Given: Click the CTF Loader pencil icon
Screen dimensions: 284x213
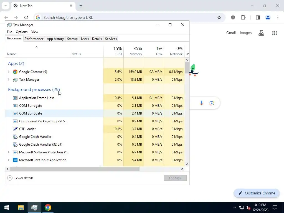Looking at the screenshot, I should pos(15,129).
